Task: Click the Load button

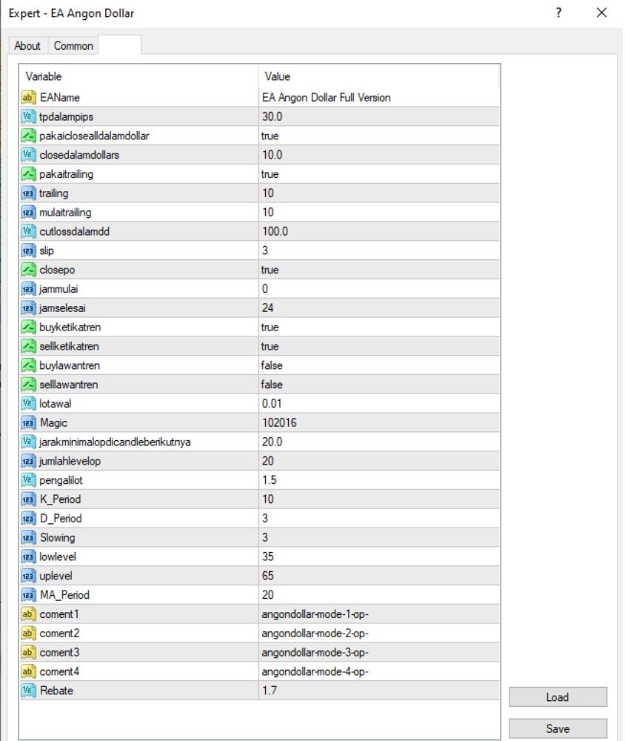Action: (x=558, y=697)
